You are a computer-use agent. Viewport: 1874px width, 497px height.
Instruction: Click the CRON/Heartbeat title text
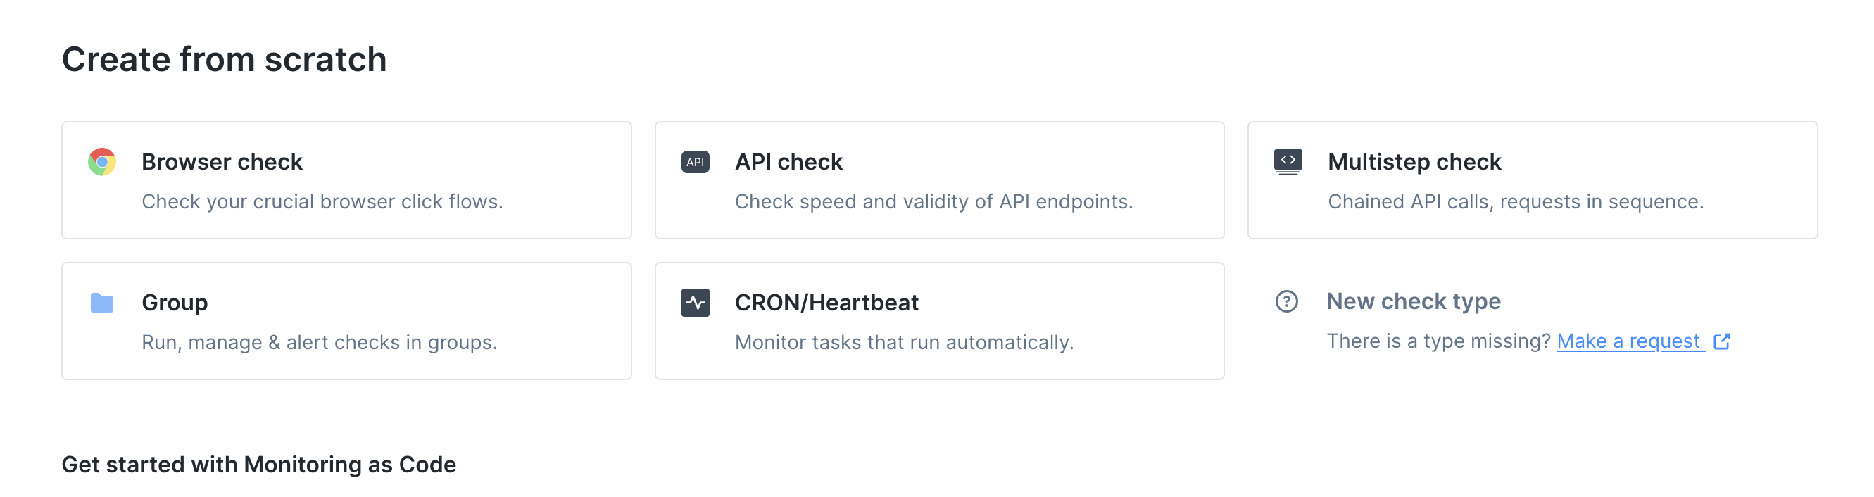[x=827, y=302]
